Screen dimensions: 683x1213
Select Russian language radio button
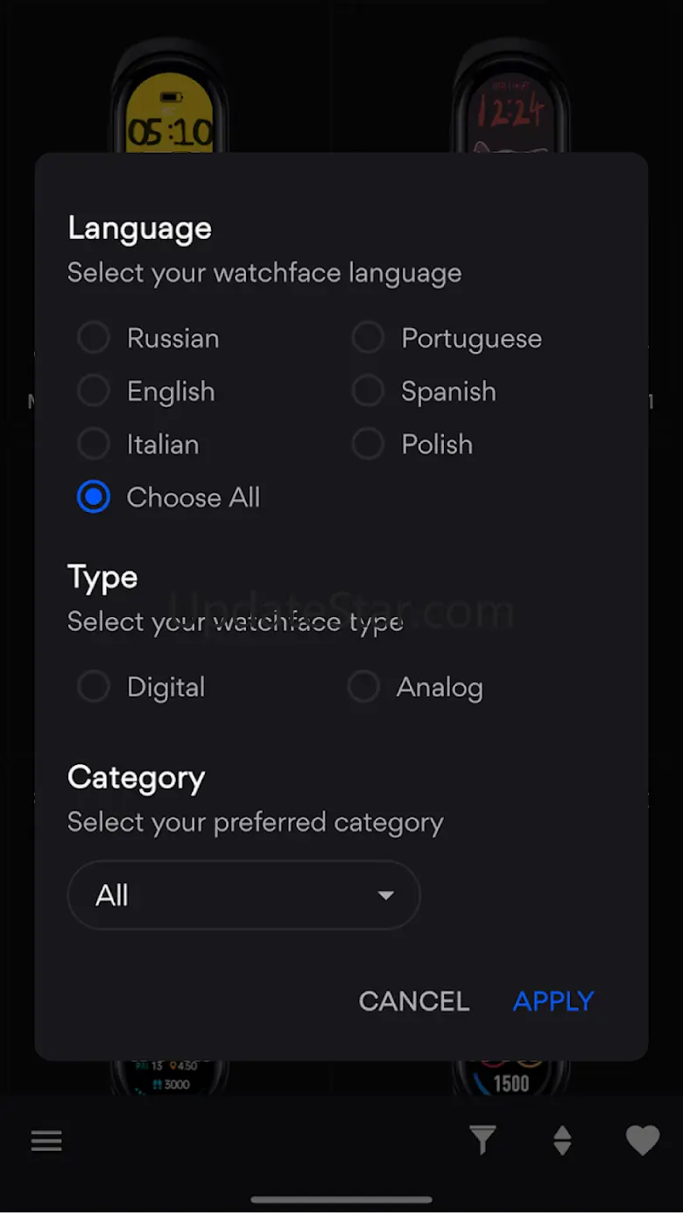(x=94, y=338)
